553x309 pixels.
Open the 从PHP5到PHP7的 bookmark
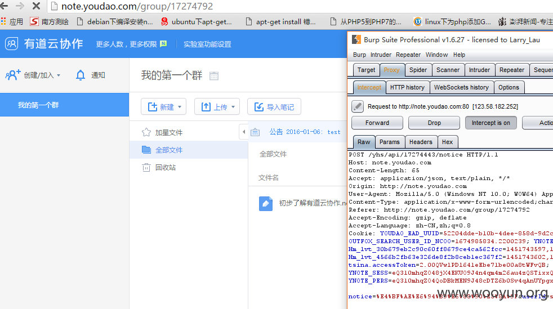coord(365,21)
